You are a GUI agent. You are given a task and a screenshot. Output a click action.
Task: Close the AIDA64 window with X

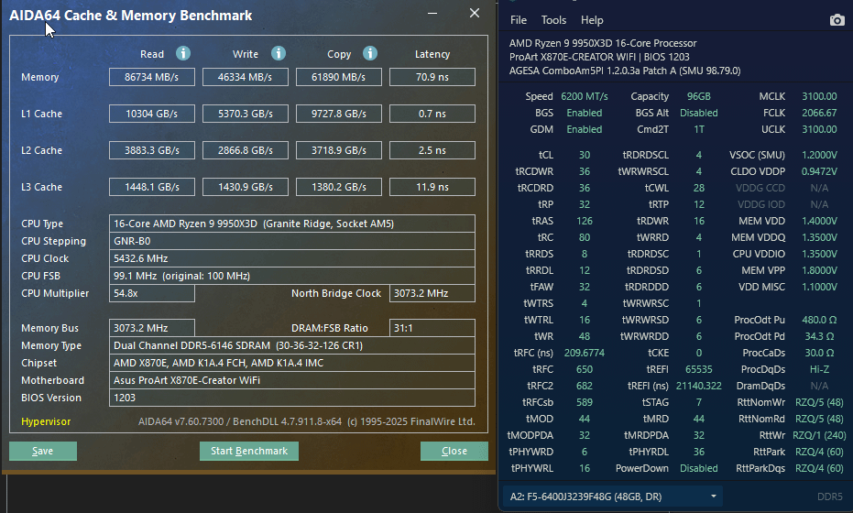tap(475, 13)
